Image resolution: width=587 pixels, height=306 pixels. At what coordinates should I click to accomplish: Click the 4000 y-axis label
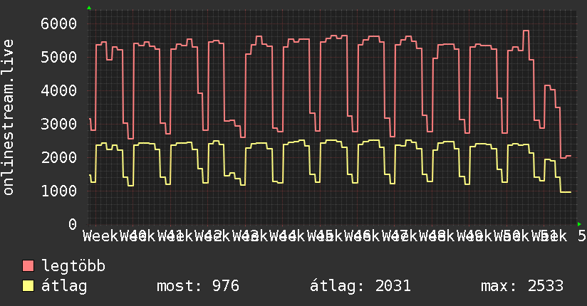pos(59,90)
